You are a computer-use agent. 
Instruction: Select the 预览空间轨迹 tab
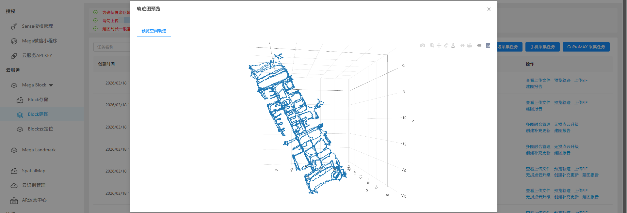154,31
